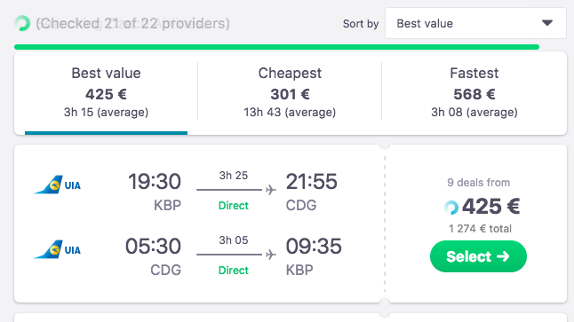Open the Sort by Best value dropdown

pos(475,23)
